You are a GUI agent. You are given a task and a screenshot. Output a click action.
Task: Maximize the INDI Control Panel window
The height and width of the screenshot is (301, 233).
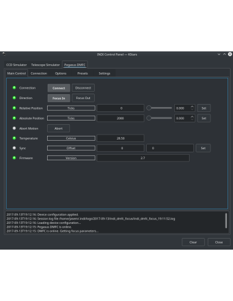[224, 54]
